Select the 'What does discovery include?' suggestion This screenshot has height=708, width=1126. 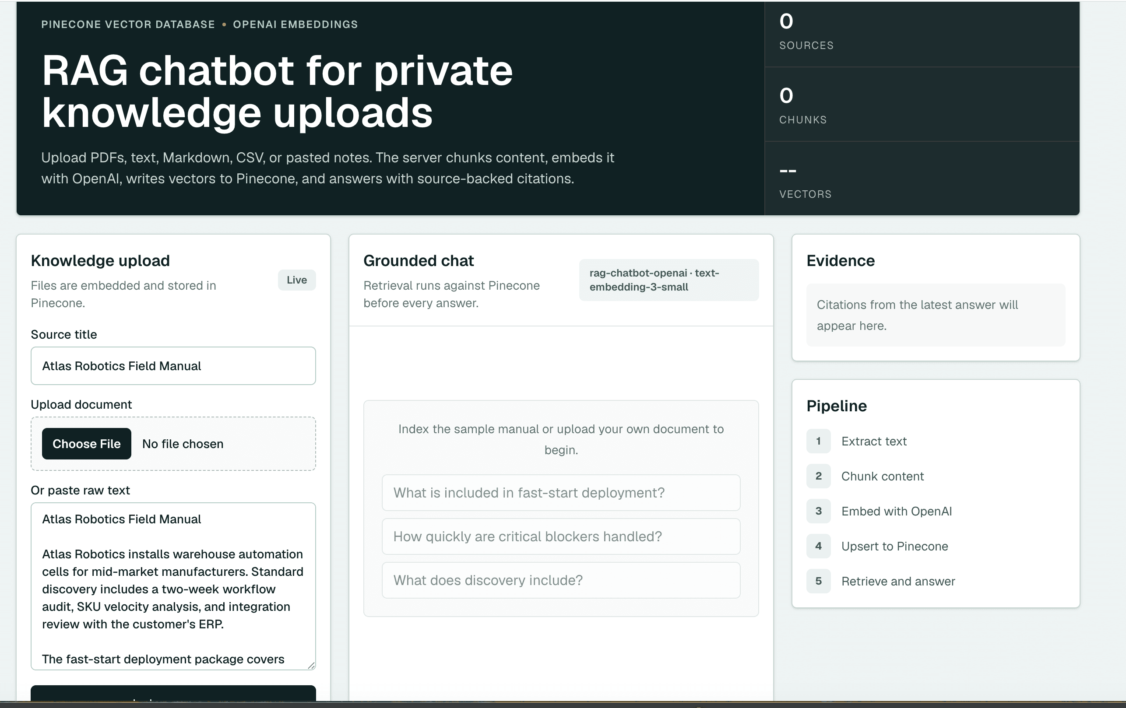tap(561, 580)
